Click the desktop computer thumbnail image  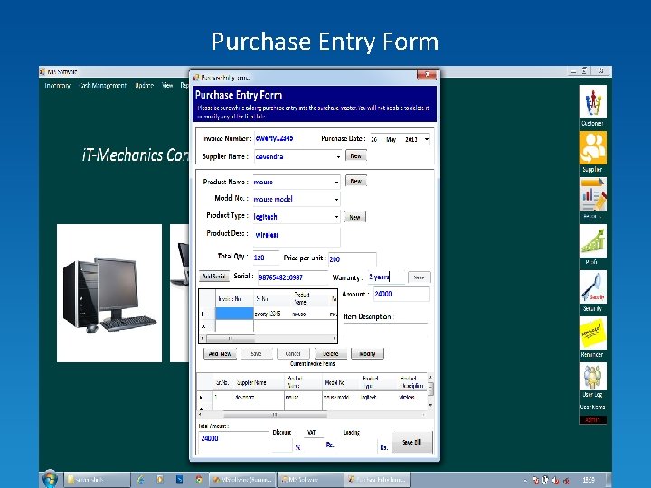109,293
